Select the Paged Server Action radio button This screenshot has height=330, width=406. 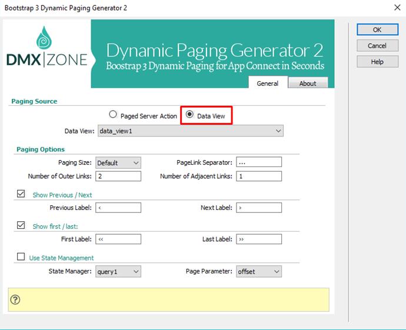pyautogui.click(x=113, y=114)
